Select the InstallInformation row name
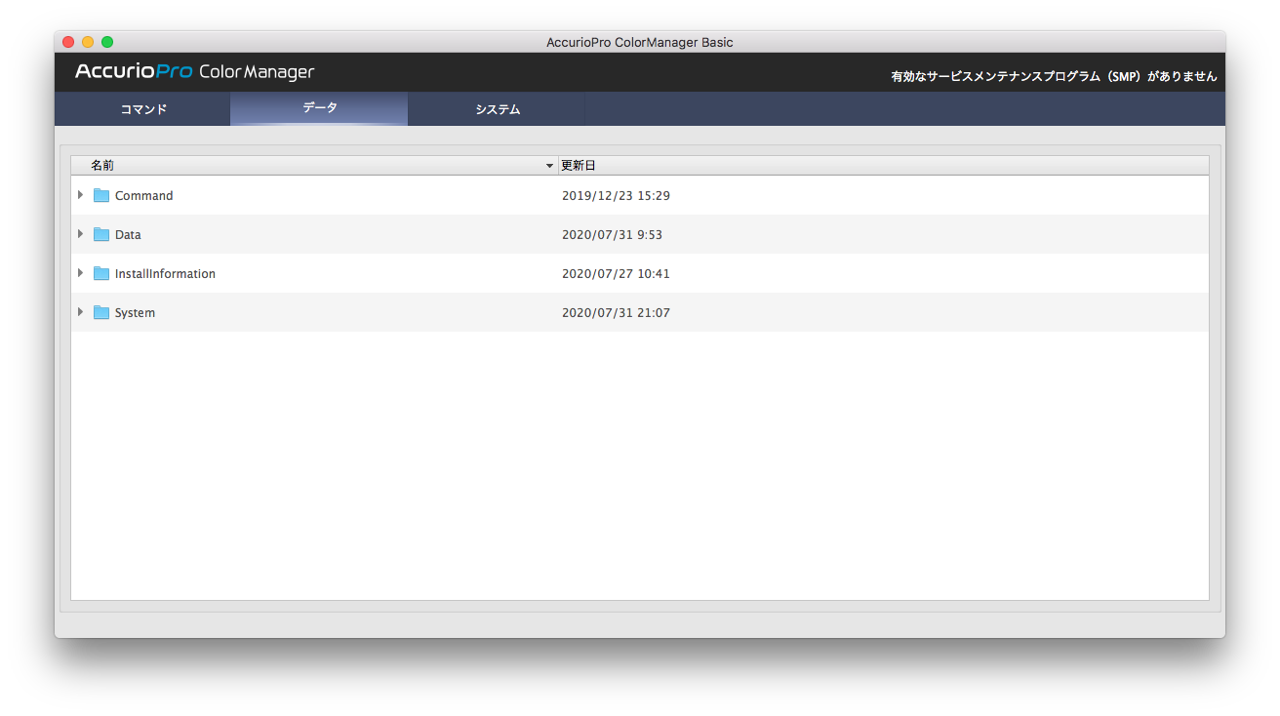The width and height of the screenshot is (1280, 716). 165,273
